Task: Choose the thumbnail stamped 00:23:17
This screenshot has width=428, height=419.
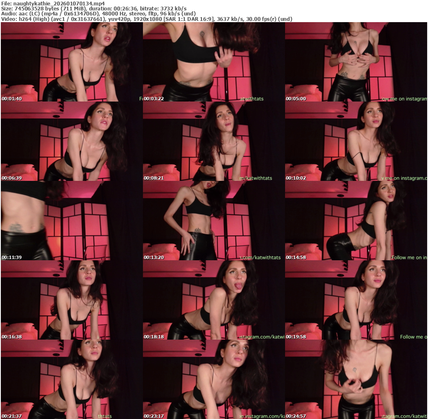Action: coord(214,379)
